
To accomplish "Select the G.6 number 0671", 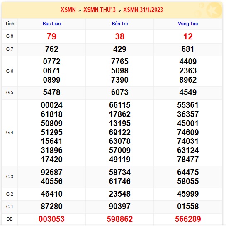I will (51, 70).
